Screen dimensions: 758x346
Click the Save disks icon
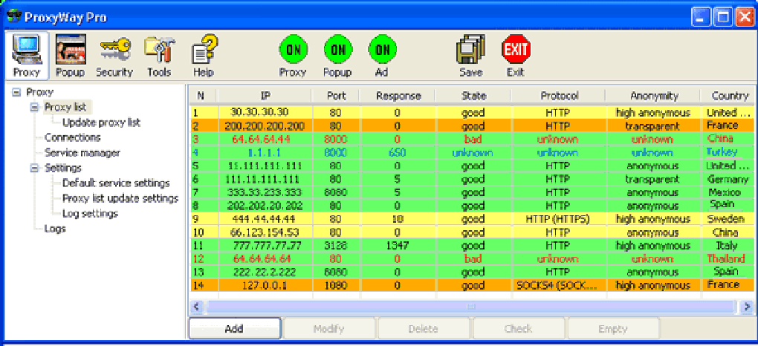(471, 56)
